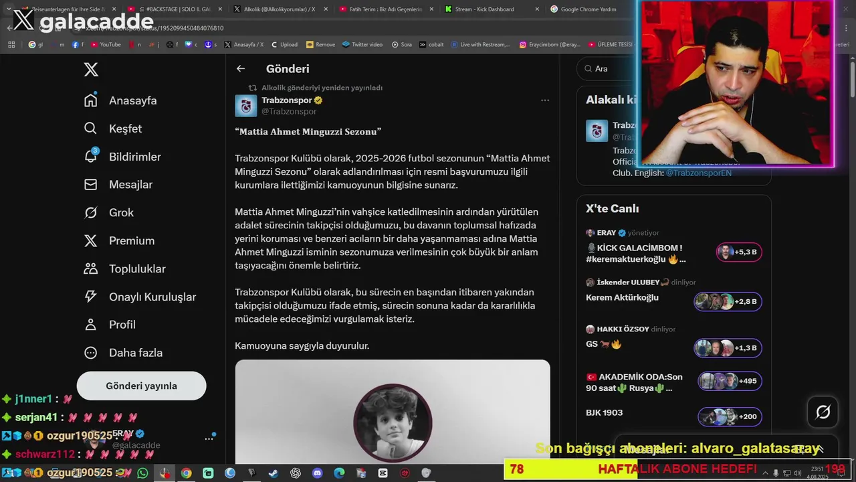856x482 pixels.
Task: Expand Daha fazla menu
Action: click(x=123, y=353)
